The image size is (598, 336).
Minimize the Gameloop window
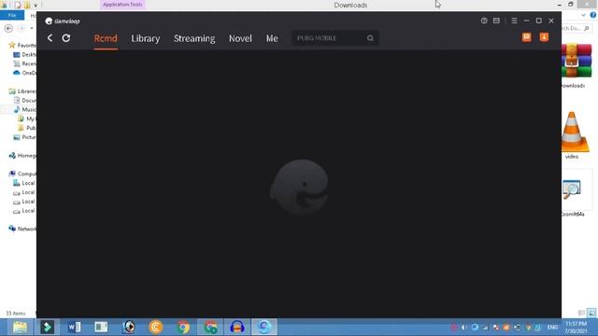pos(527,21)
